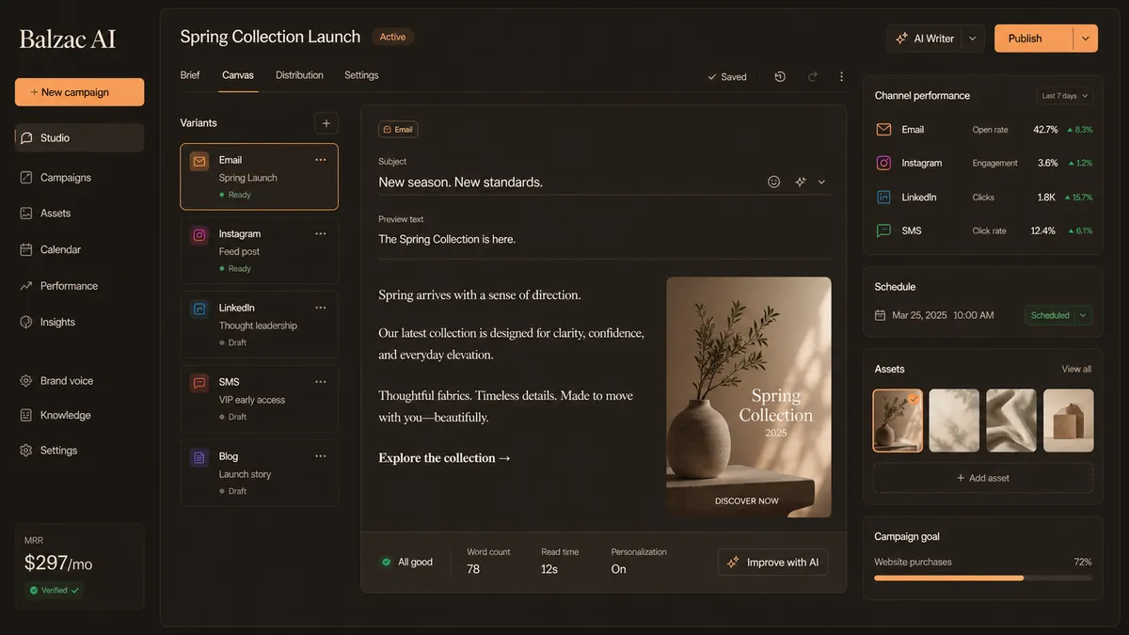Open Campaigns in the sidebar
Viewport: 1129px width, 635px height.
[x=79, y=177]
